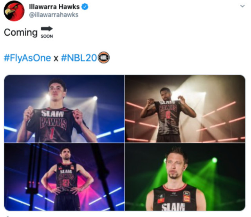The height and width of the screenshot is (217, 251).
Task: Open the #FlyAsOne hashtag
Action: coord(27,58)
